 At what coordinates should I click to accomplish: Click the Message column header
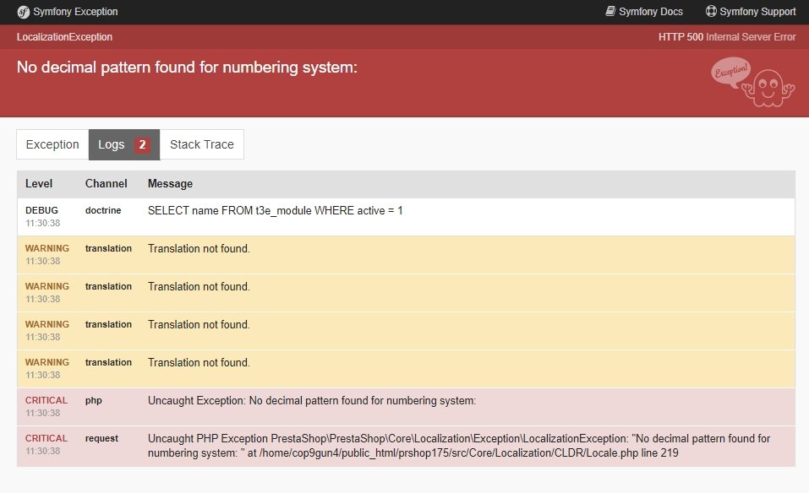(x=170, y=183)
